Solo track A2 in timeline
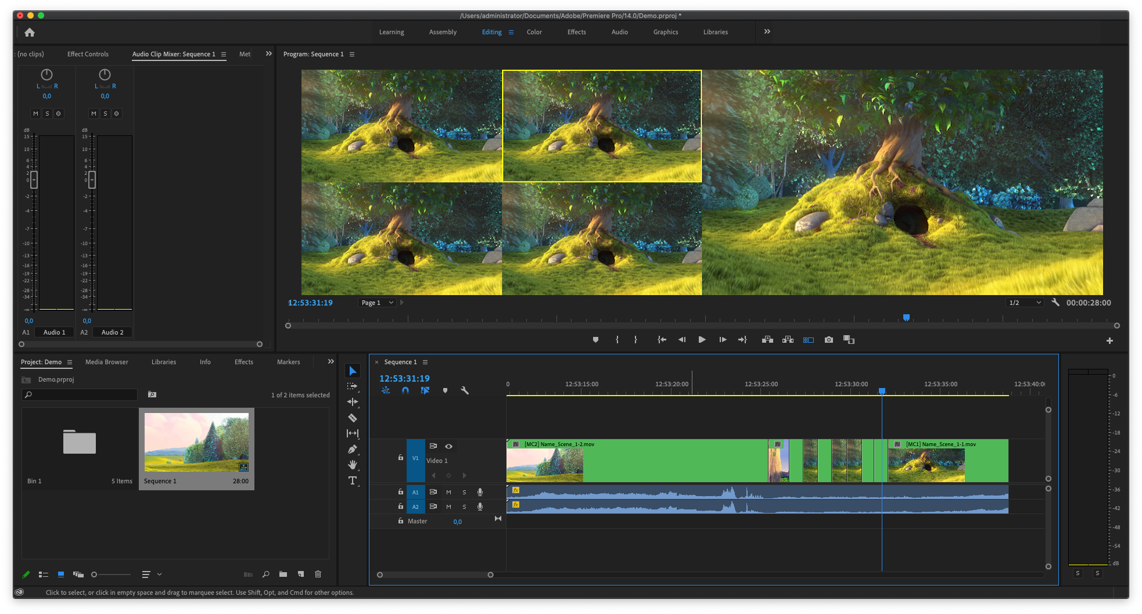Image resolution: width=1142 pixels, height=614 pixels. coord(464,507)
